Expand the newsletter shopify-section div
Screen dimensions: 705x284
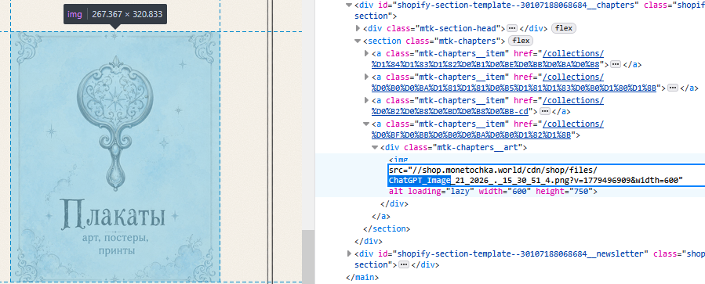[x=350, y=254]
